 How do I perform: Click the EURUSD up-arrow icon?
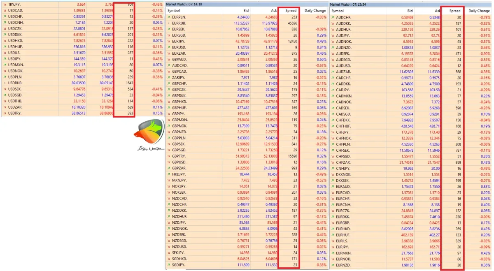[168, 47]
